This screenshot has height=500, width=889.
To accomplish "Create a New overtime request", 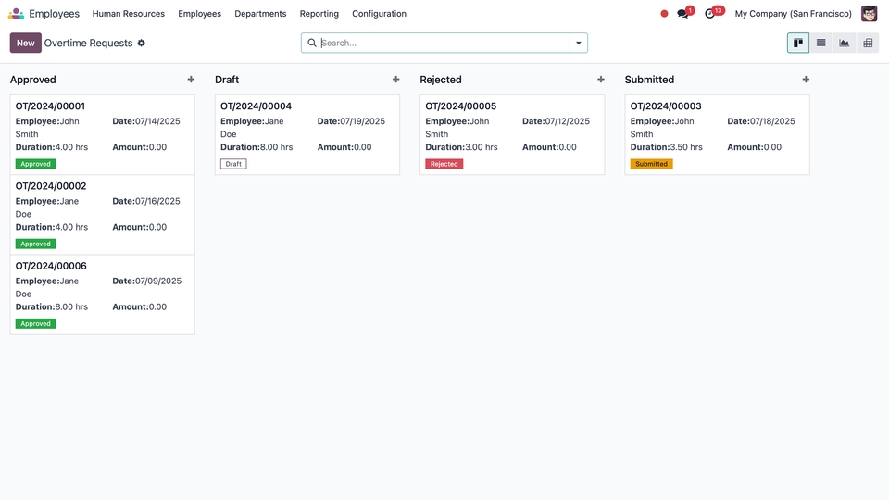I will 26,44.
